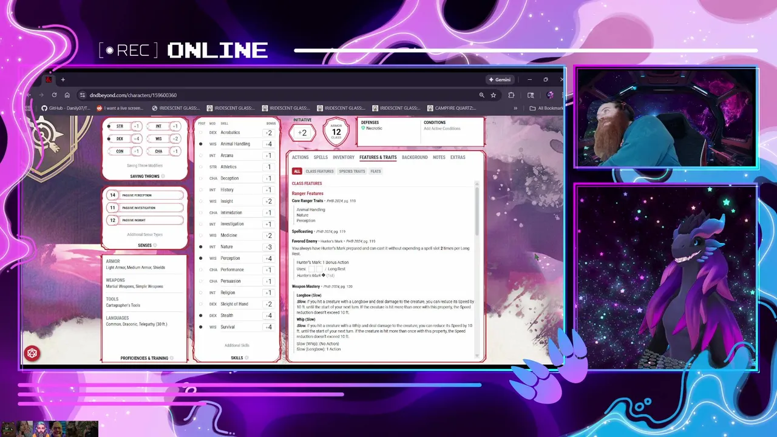Filter features by Class Features
This screenshot has height=437, width=777.
pos(319,171)
